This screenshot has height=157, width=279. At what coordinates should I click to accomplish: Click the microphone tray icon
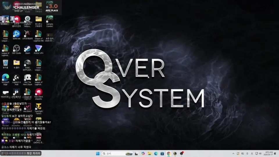[x=247, y=154]
